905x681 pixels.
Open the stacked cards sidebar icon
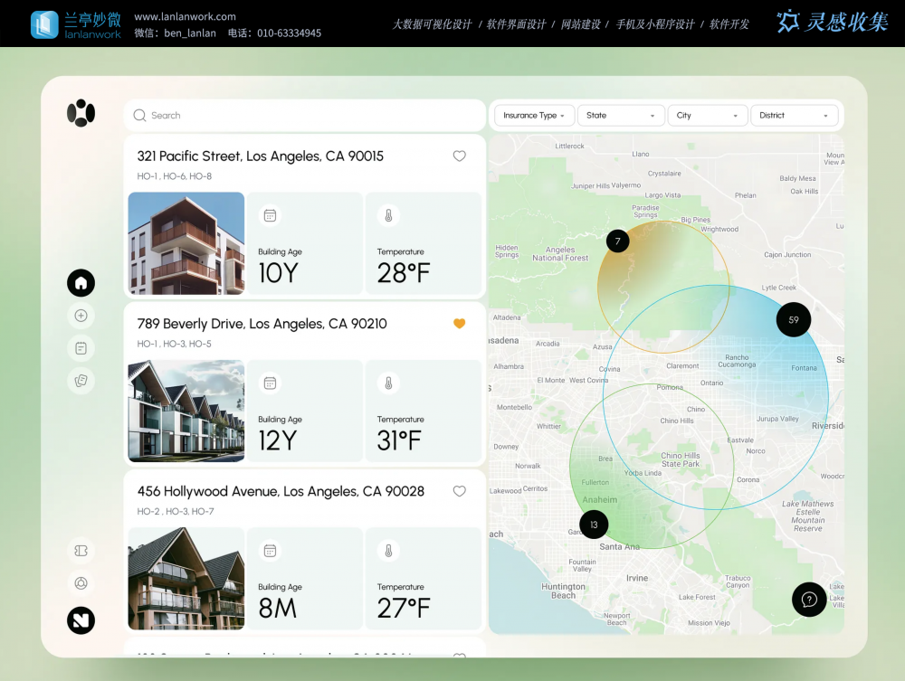point(81,381)
